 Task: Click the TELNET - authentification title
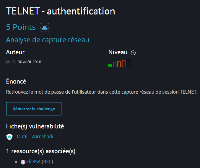61,11
